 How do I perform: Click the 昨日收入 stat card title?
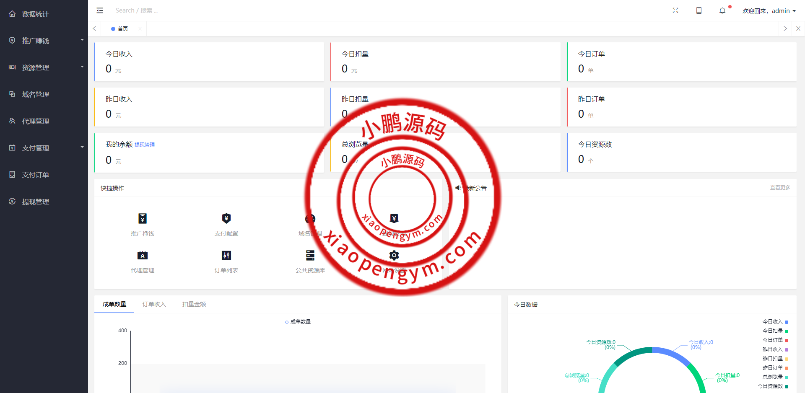(119, 99)
